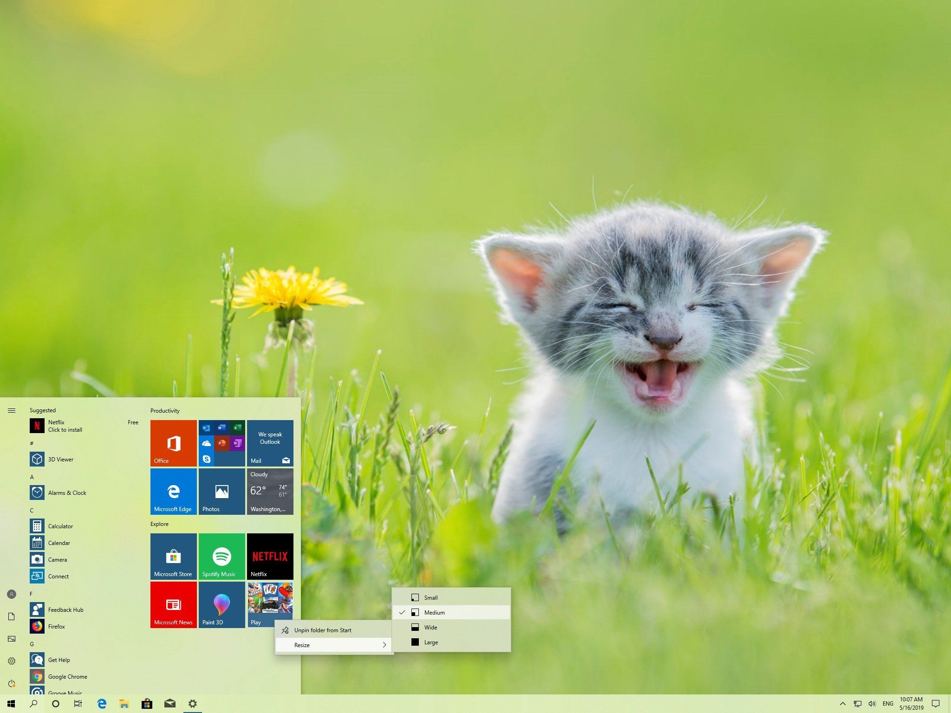Select the Wide tile size

pyautogui.click(x=430, y=627)
